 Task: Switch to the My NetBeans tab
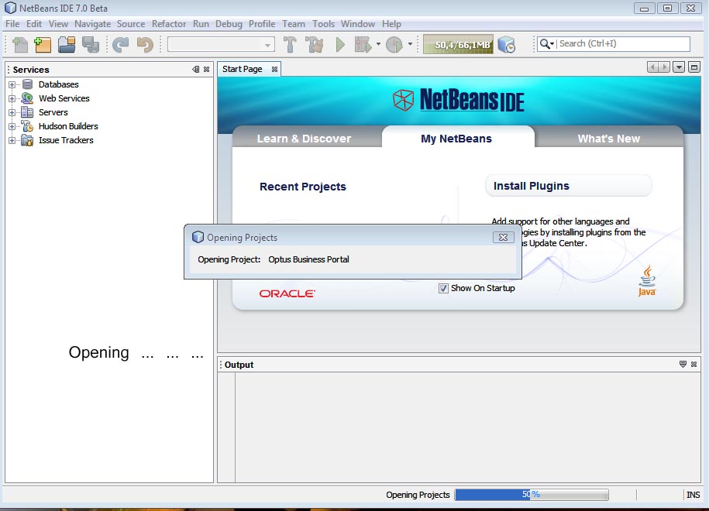[456, 139]
